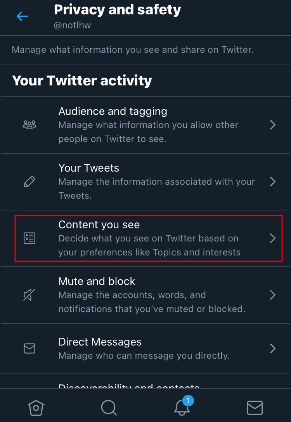Expand the Direct Messages chevron
Image resolution: width=291 pixels, height=422 pixels.
tap(273, 348)
